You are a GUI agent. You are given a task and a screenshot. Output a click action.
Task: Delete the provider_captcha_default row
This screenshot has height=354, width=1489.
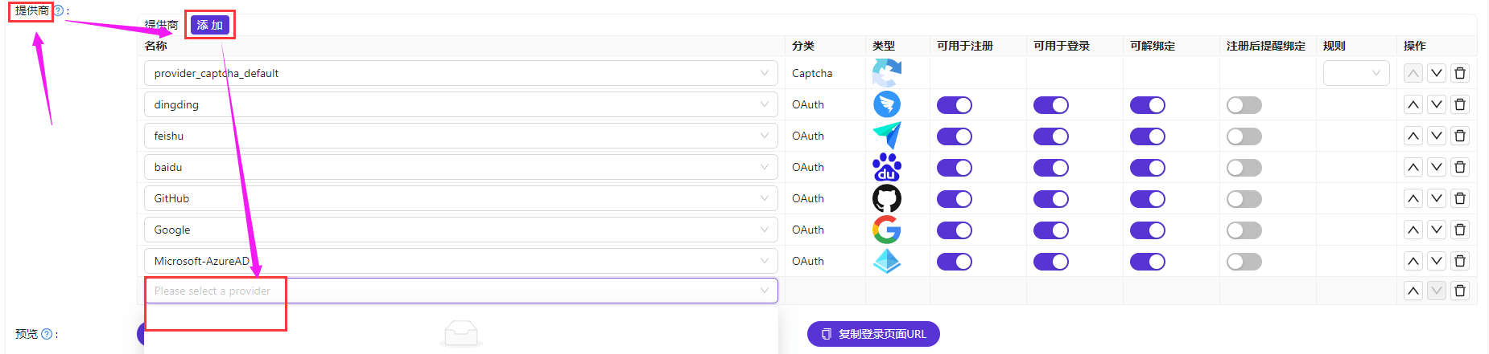tap(1460, 73)
